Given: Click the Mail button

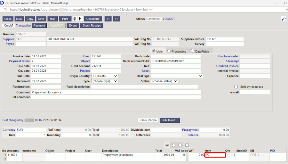Looking at the screenshot, I should click(52, 19).
